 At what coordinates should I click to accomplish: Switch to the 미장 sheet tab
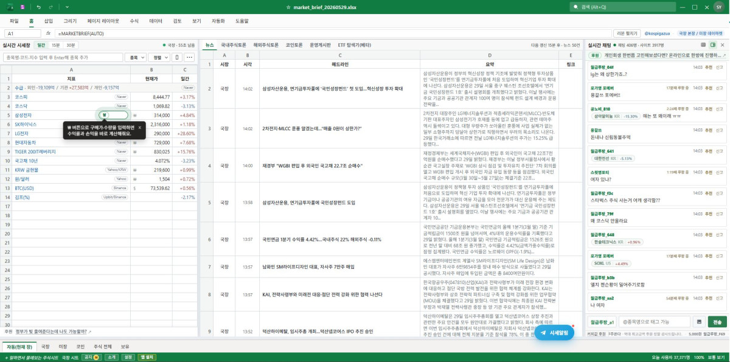coord(63,346)
